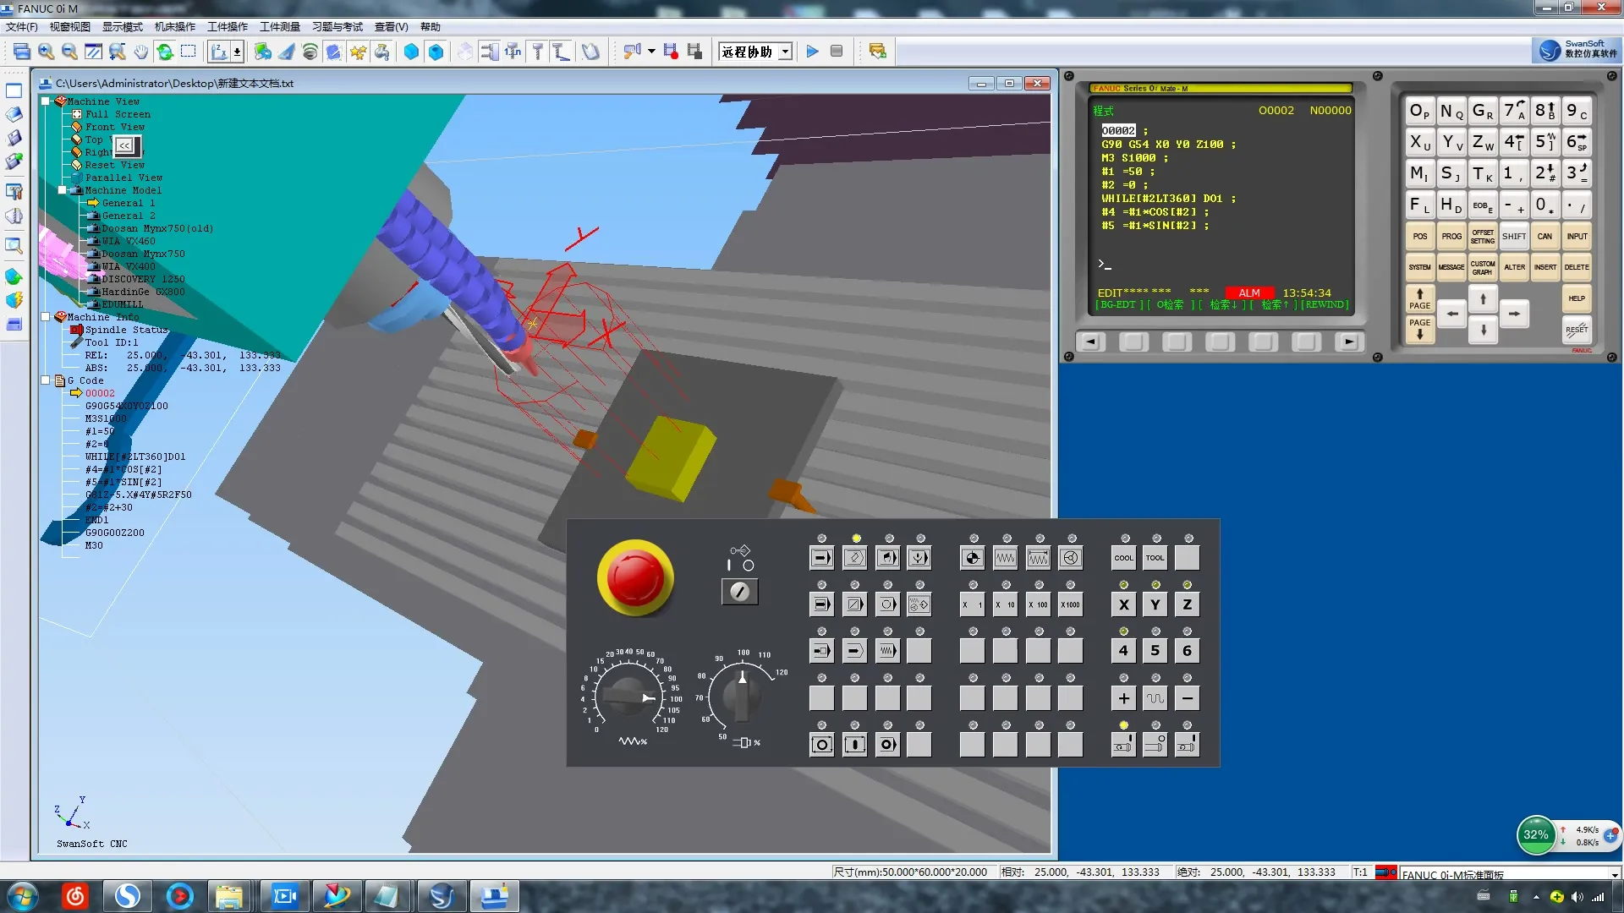Open the 工件测量 menu
The image size is (1624, 913).
point(279,27)
